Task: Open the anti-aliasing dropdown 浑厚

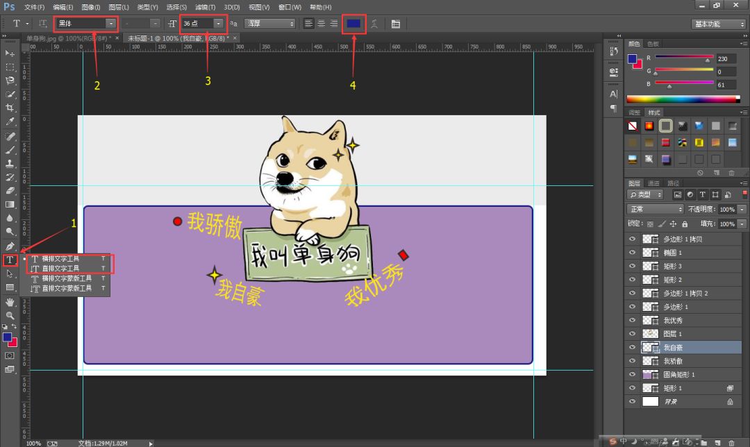Action: 269,24
